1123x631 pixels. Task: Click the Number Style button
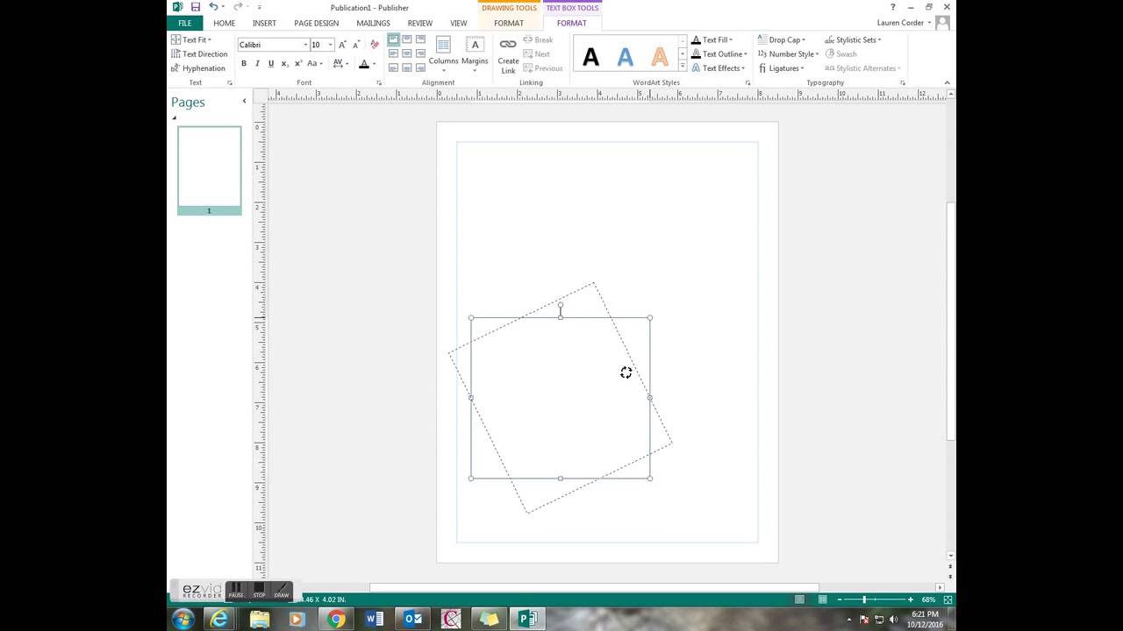(788, 53)
